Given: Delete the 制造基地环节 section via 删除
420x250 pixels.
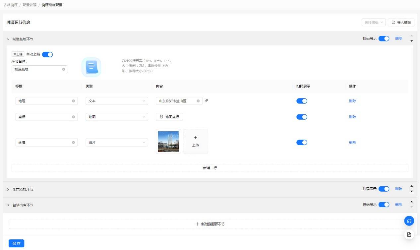Looking at the screenshot, I should 398,38.
